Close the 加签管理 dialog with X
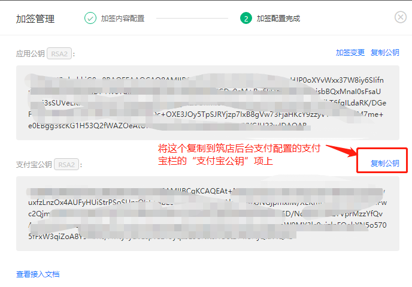 click(x=401, y=17)
